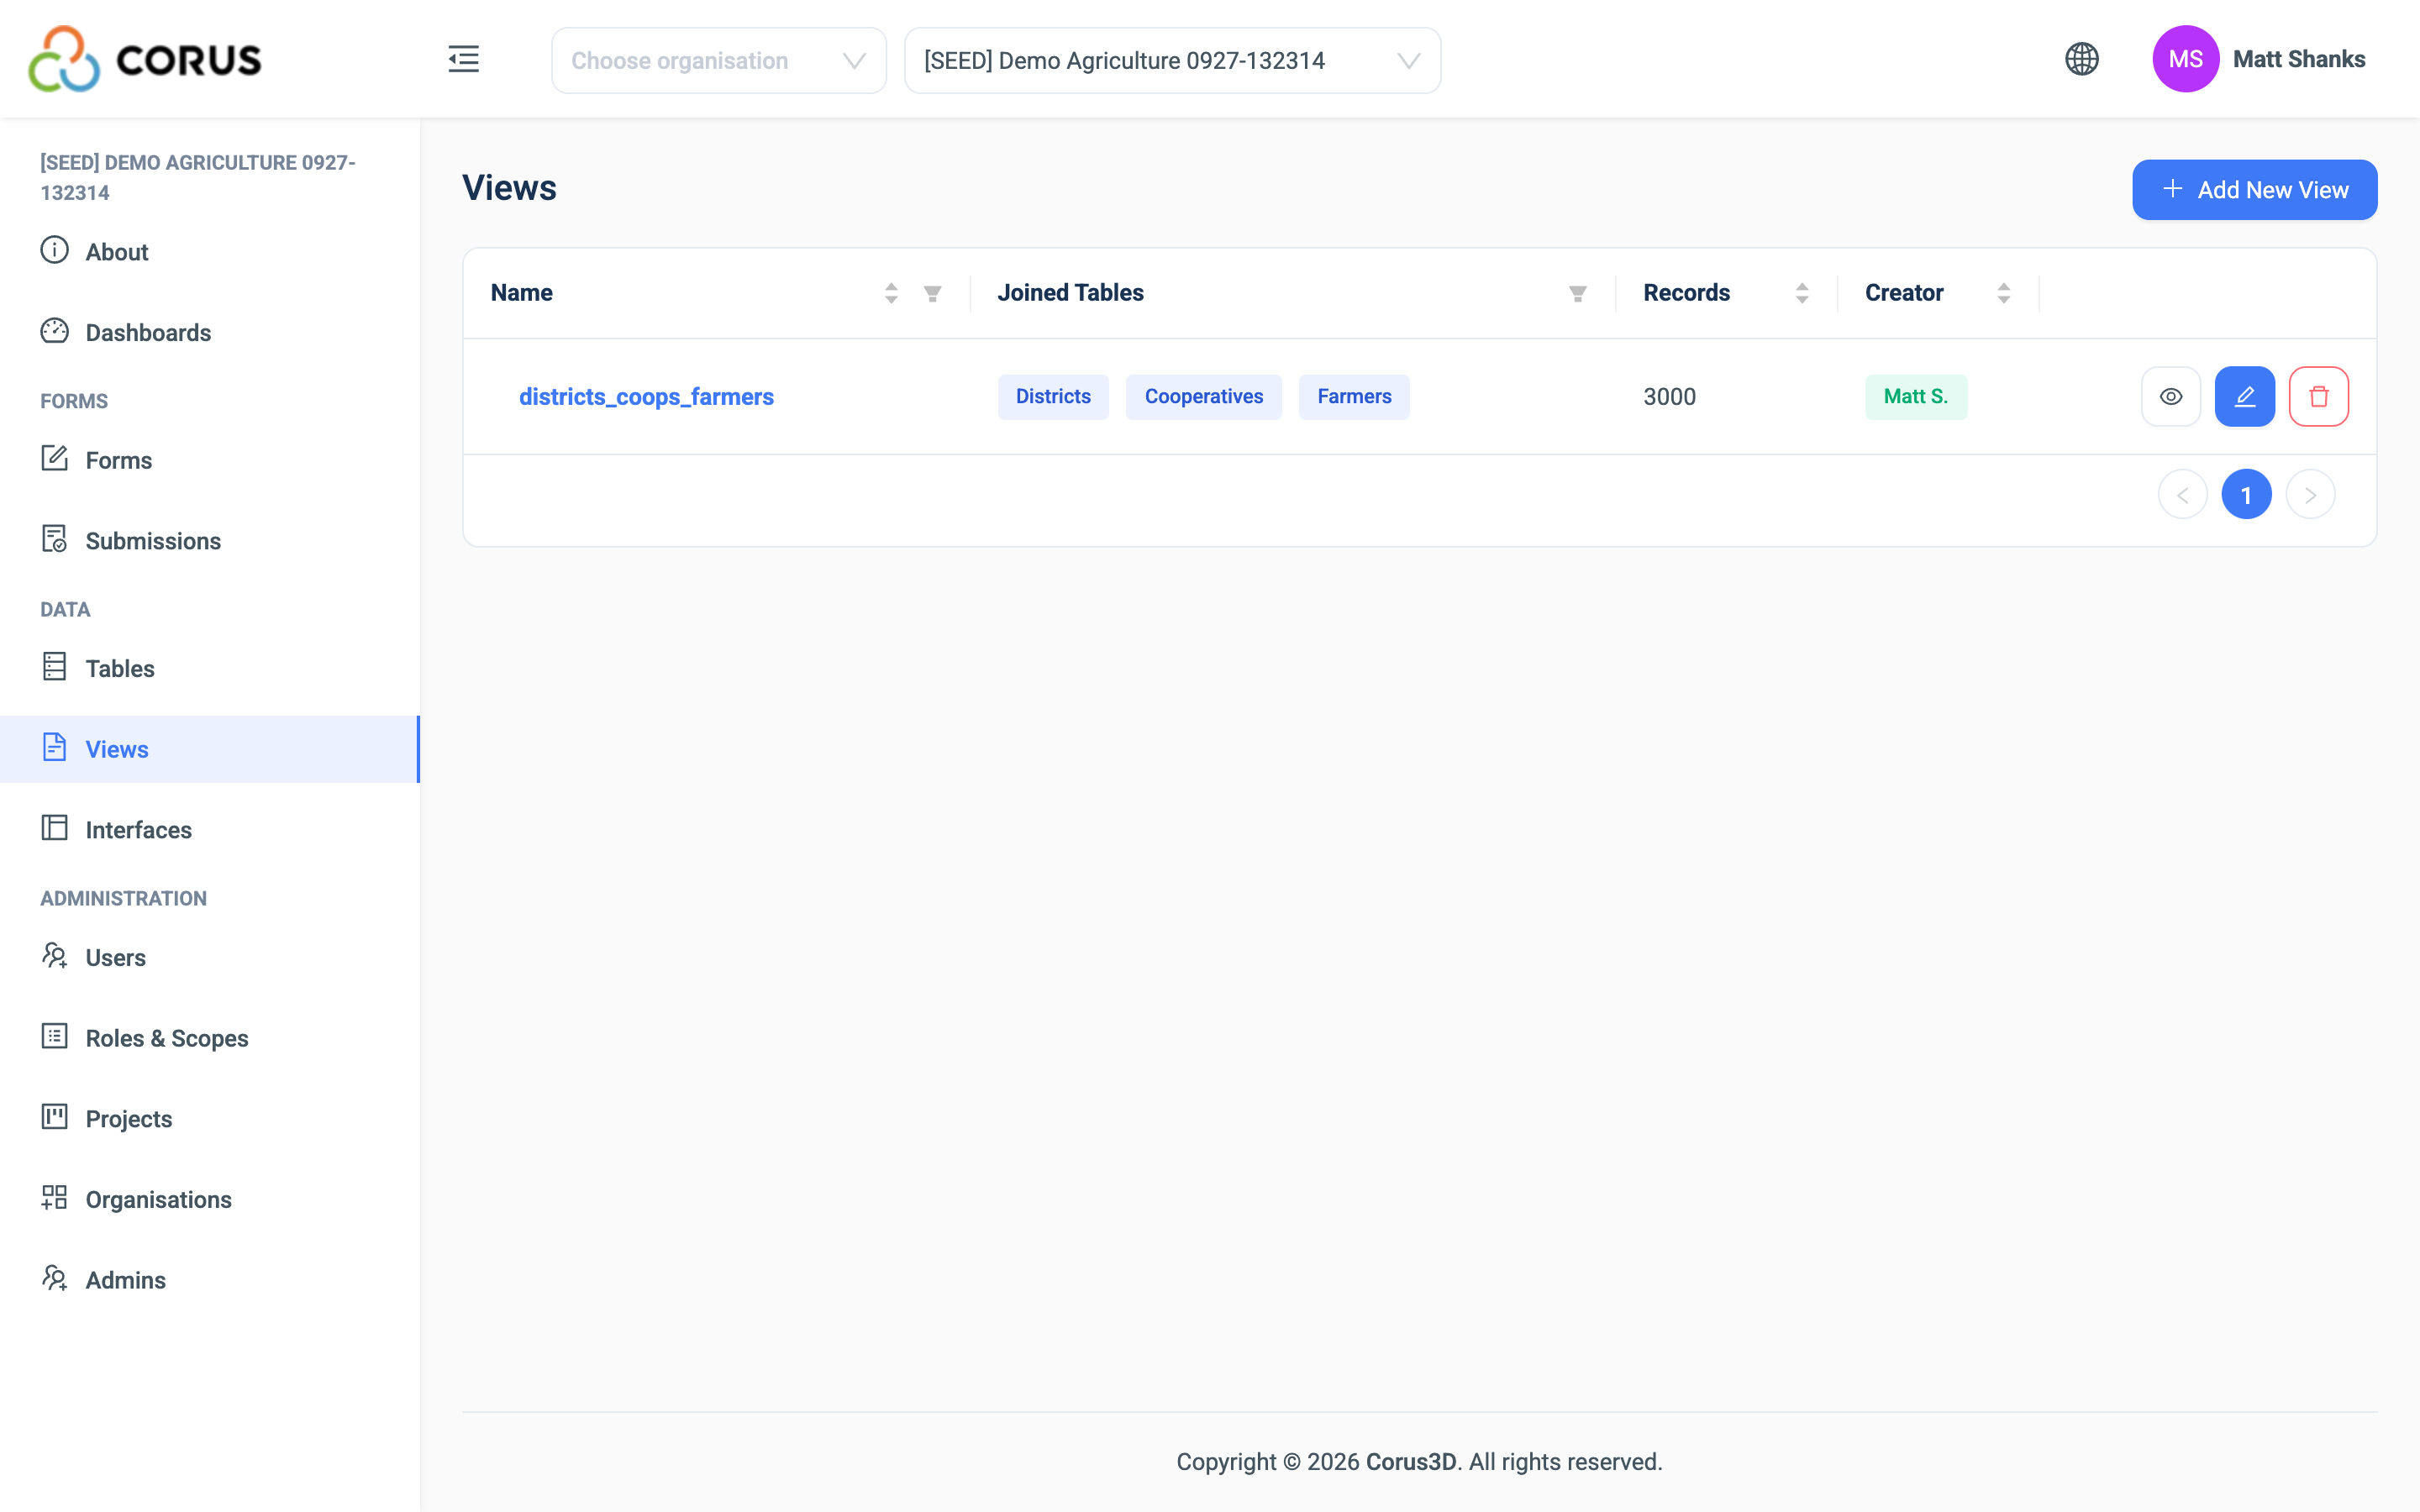The image size is (2420, 1512).
Task: Go to the next page arrow
Action: [2310, 495]
